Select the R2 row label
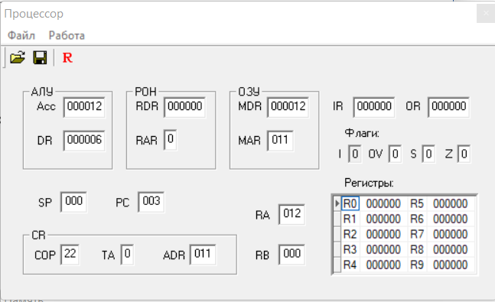 350,234
